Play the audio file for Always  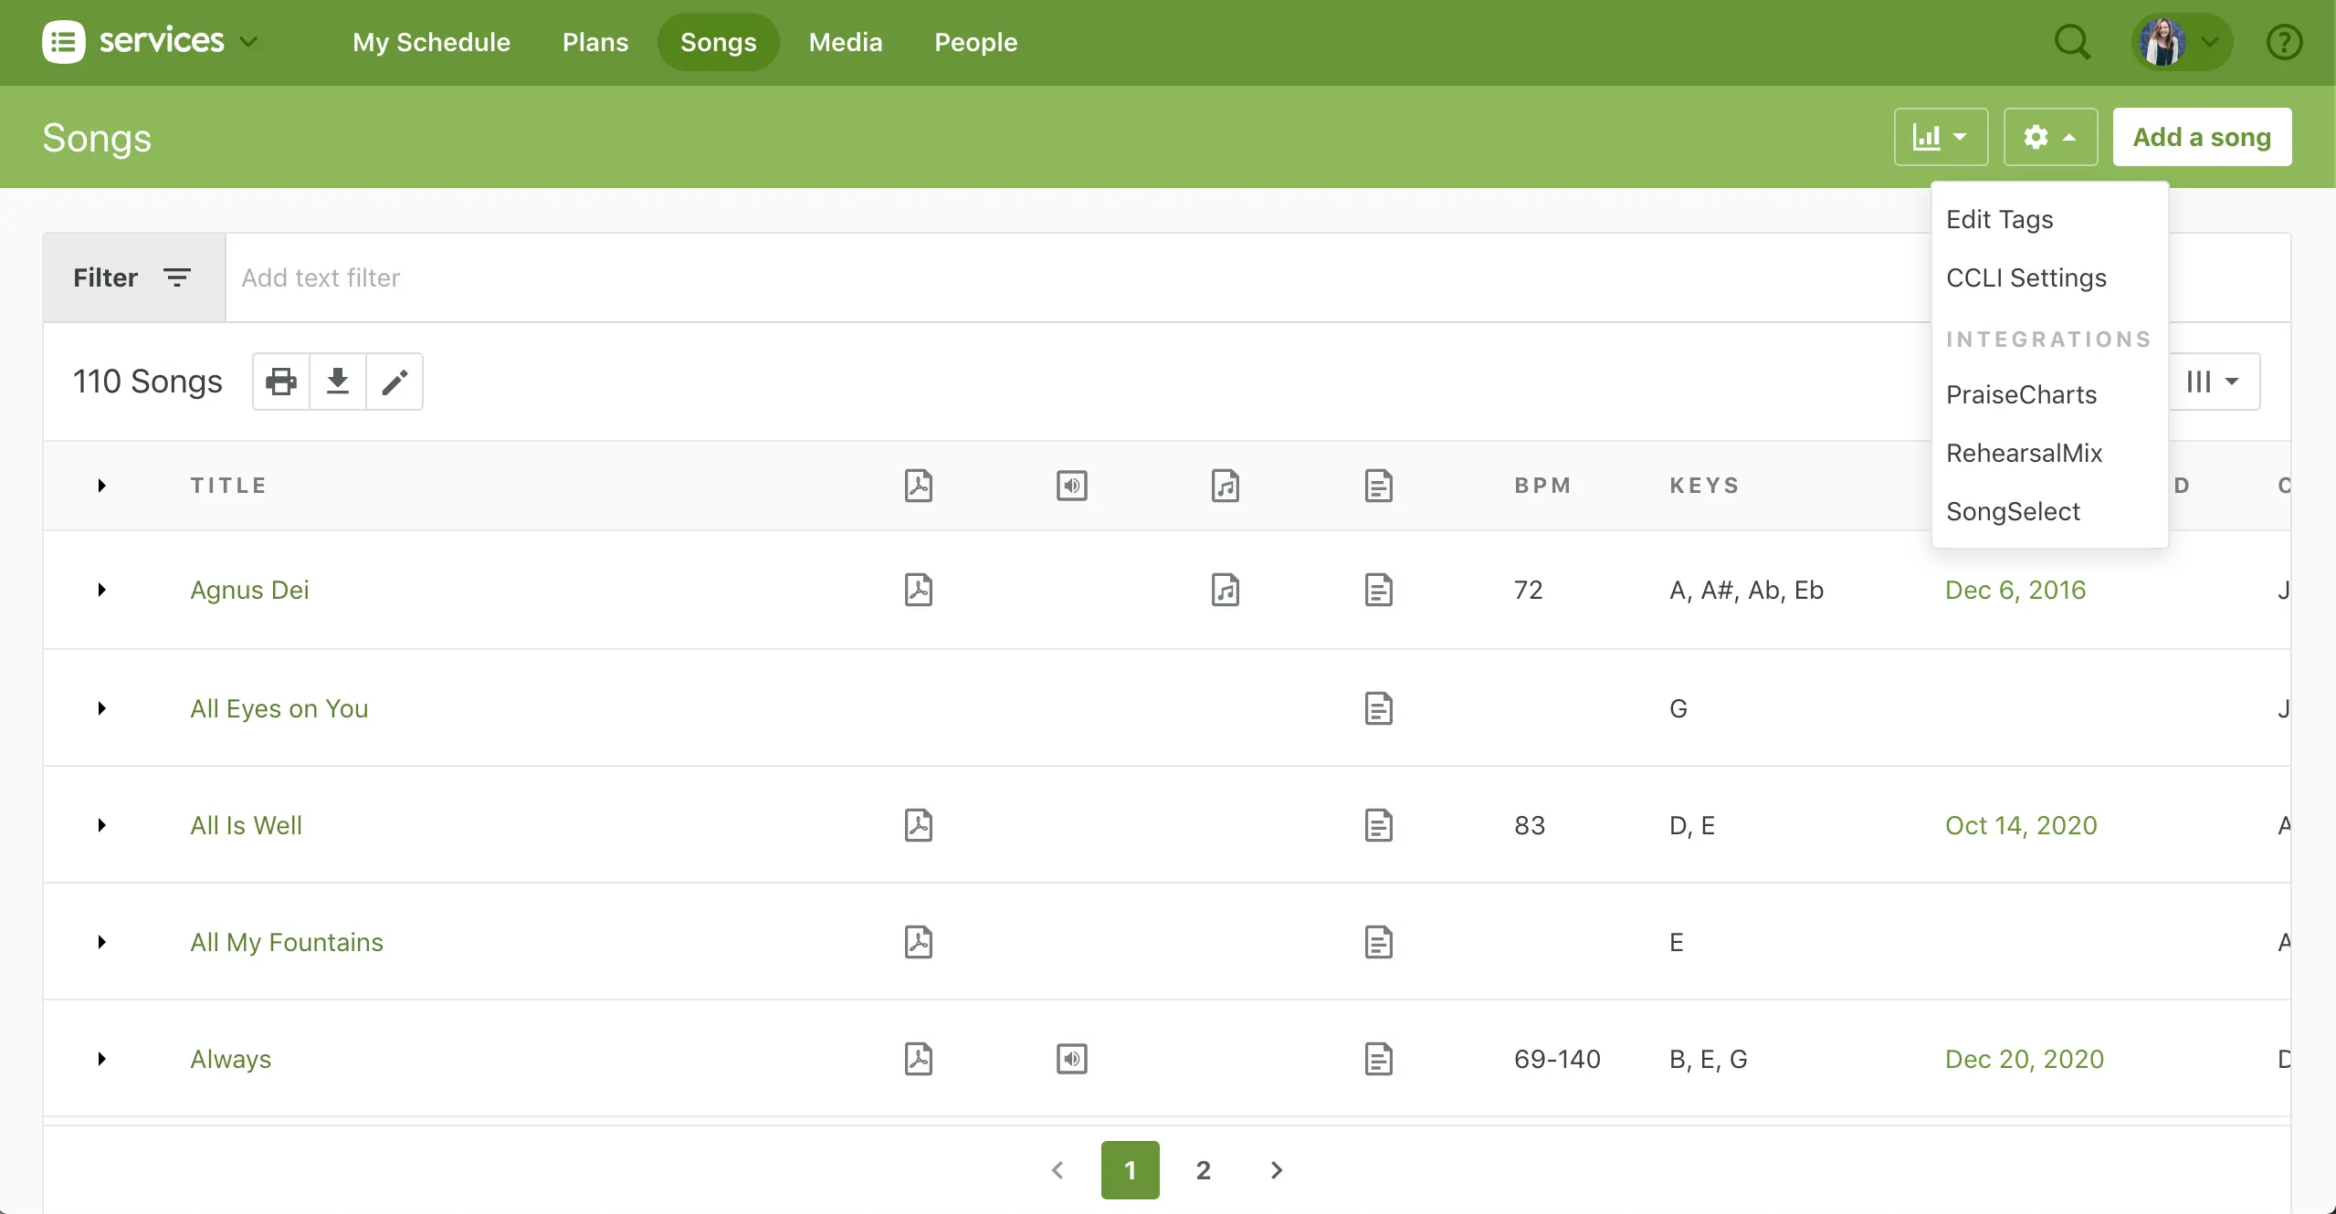1071,1058
